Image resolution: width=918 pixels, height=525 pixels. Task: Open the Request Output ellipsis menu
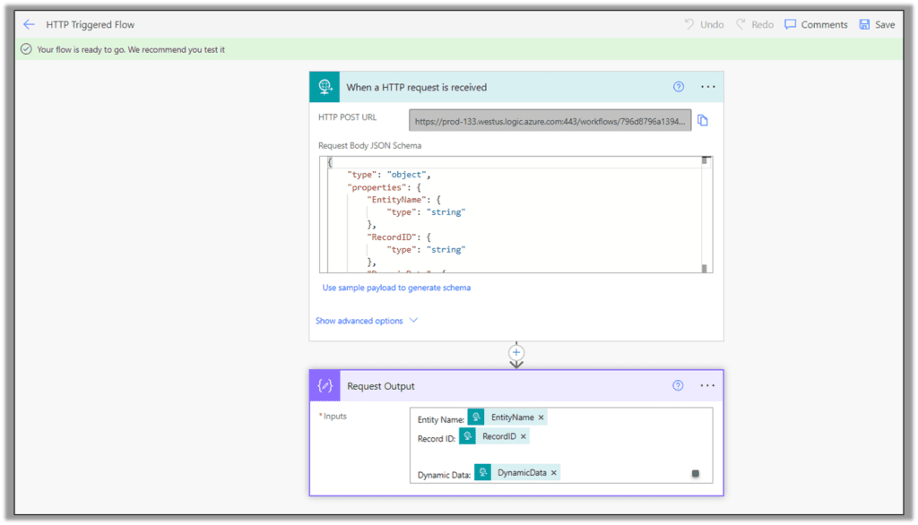tap(707, 385)
